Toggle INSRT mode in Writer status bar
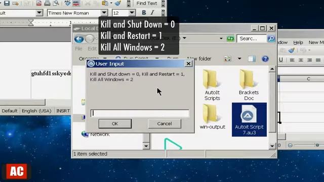 (x=63, y=111)
